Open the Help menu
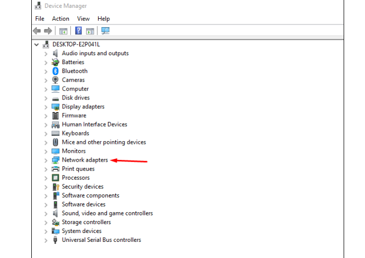The image size is (365, 258). [104, 19]
